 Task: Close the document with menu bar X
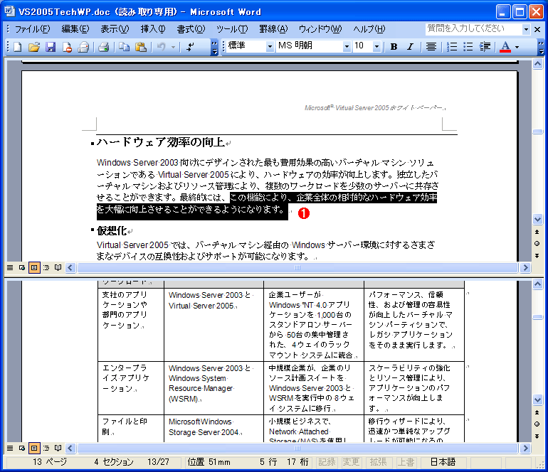click(x=537, y=29)
